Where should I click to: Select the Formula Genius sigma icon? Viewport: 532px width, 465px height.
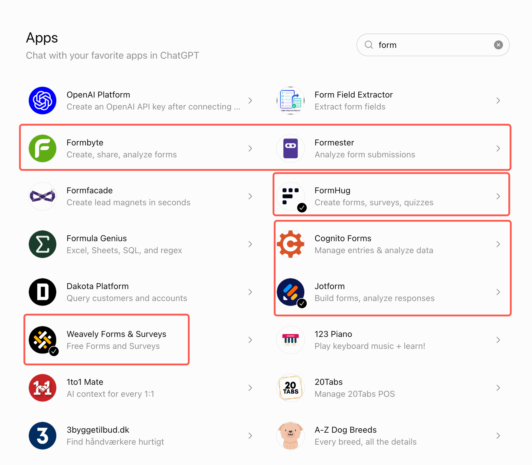click(43, 244)
